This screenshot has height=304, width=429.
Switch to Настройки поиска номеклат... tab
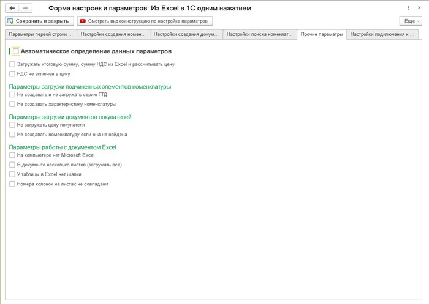coord(260,34)
